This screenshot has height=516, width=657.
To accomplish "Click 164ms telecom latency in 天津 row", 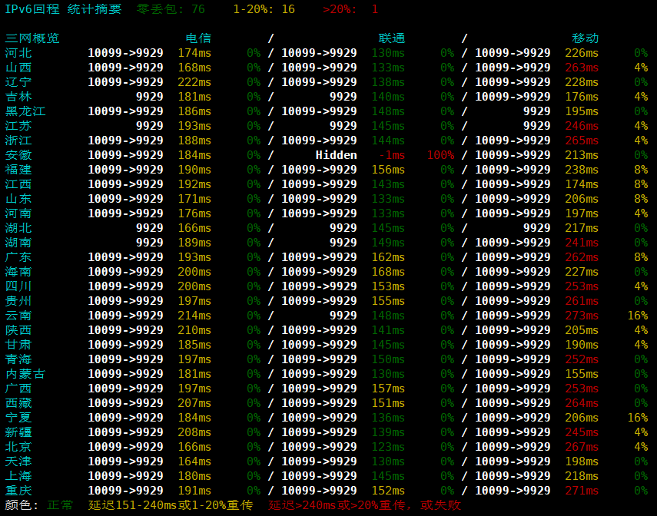I will point(194,461).
